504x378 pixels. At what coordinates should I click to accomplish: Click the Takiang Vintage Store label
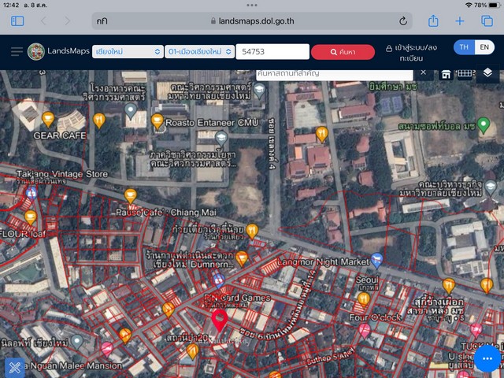62,174
